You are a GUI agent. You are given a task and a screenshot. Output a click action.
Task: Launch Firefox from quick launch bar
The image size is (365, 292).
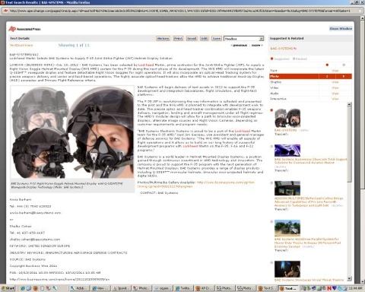[x=35, y=288]
